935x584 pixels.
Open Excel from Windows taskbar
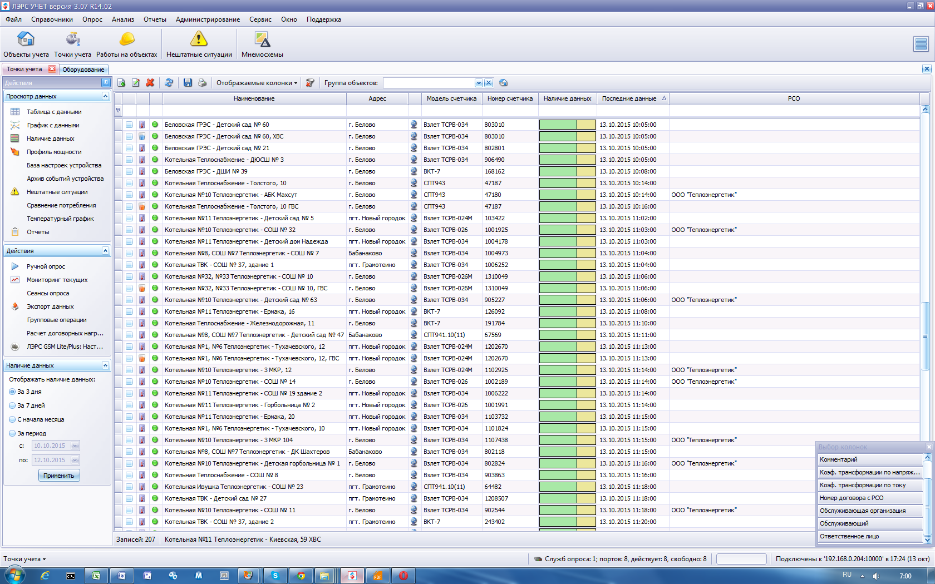click(96, 576)
